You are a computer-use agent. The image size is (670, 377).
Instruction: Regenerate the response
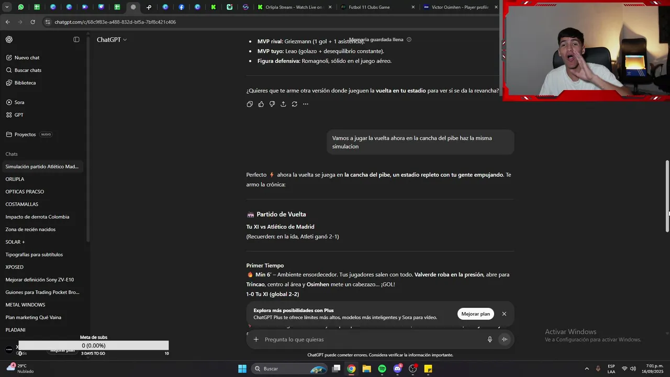[294, 104]
